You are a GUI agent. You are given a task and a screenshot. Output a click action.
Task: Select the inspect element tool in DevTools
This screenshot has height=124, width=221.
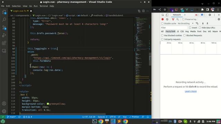tap(163, 15)
